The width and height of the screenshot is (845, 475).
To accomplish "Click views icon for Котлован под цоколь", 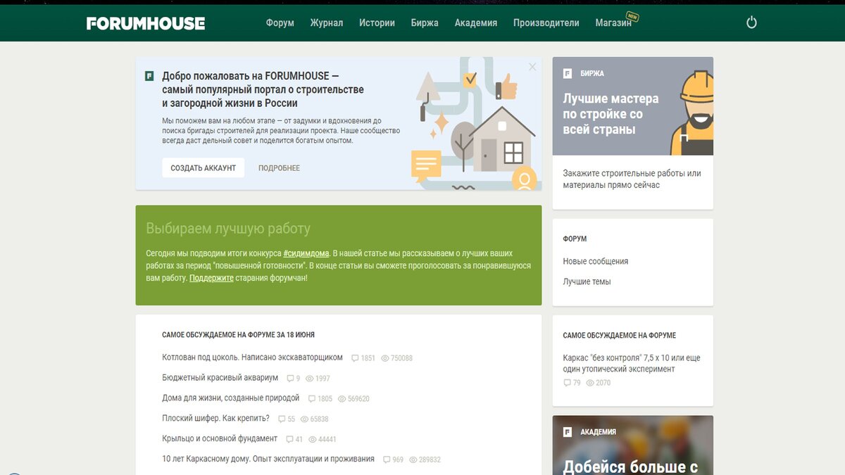I will click(x=385, y=358).
